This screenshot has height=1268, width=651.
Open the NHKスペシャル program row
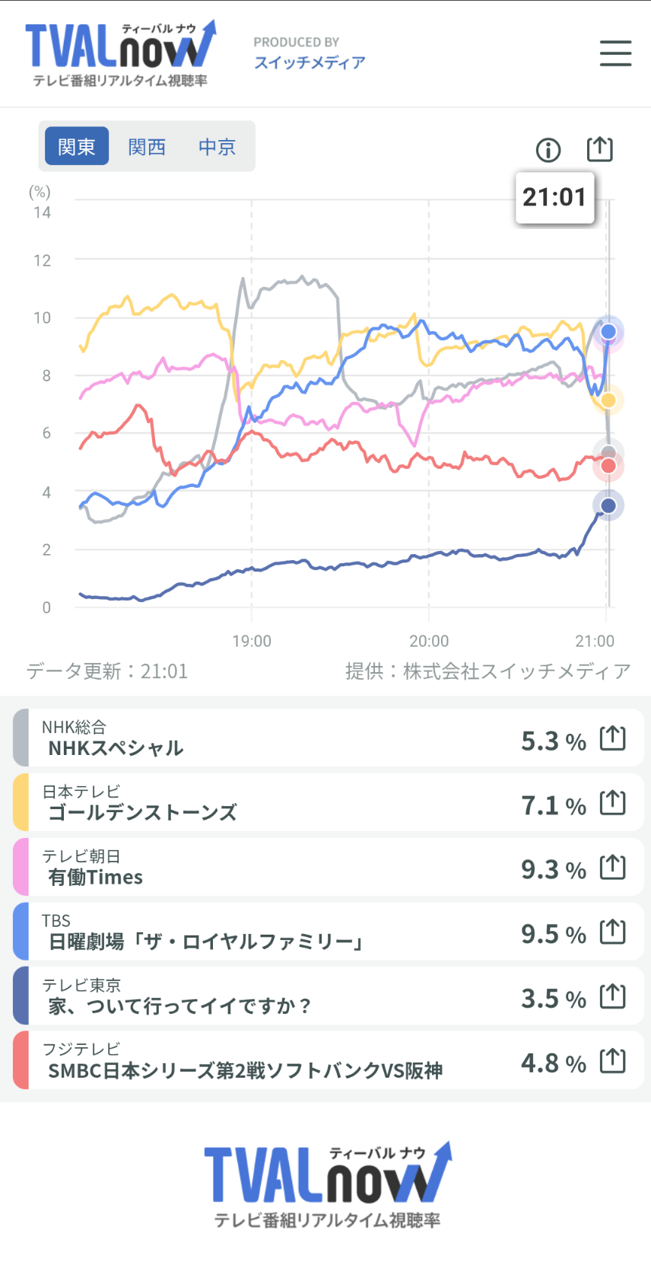[x=266, y=738]
